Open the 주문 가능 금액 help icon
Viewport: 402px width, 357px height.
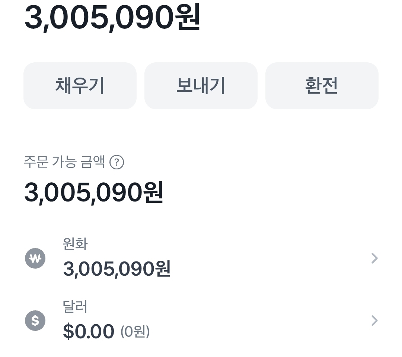point(117,162)
